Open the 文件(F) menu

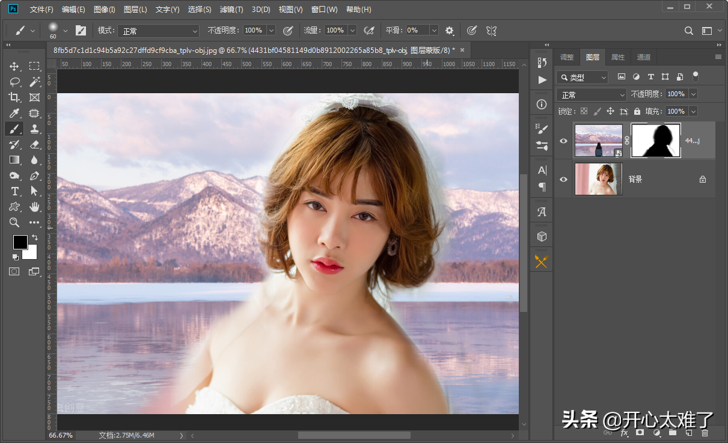(x=41, y=10)
